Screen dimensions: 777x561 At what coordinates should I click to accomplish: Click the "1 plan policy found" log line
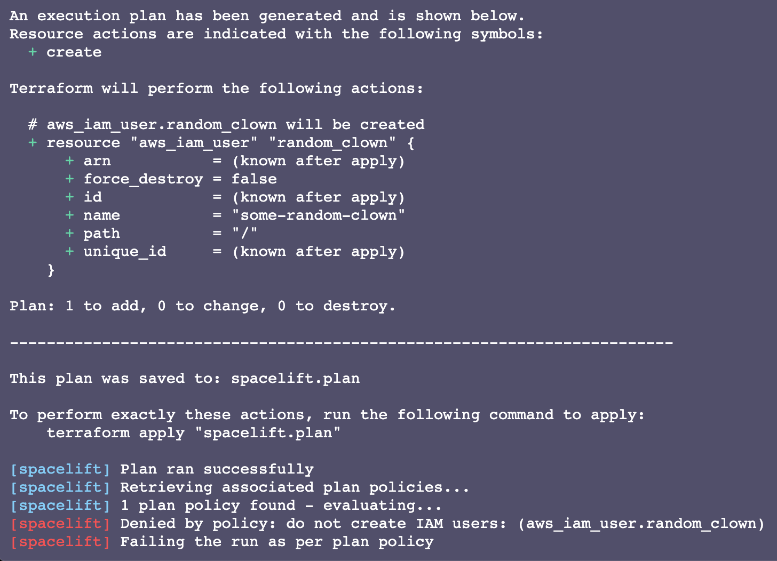click(281, 506)
